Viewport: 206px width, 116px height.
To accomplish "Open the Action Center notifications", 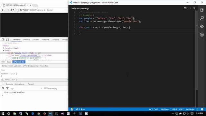I will pyautogui.click(x=192, y=113).
